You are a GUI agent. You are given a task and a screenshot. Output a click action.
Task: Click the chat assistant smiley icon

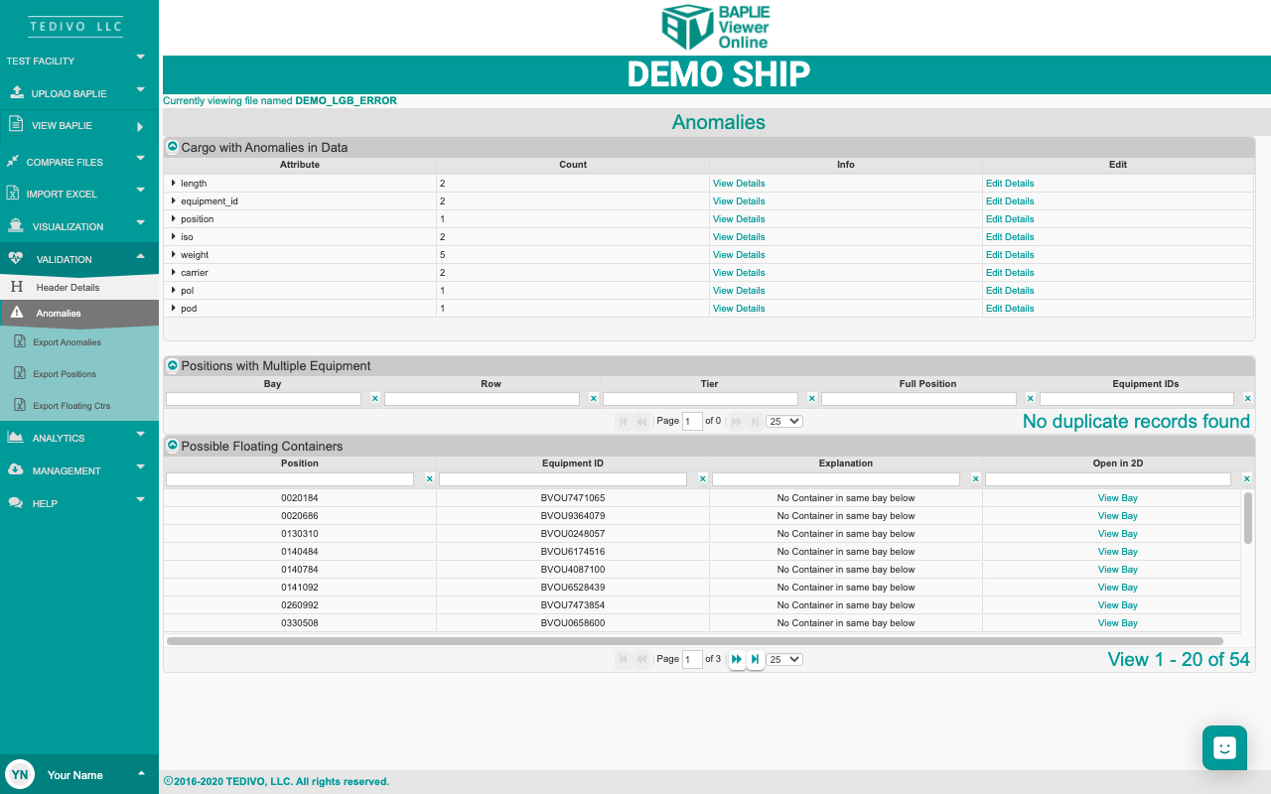pyautogui.click(x=1224, y=748)
